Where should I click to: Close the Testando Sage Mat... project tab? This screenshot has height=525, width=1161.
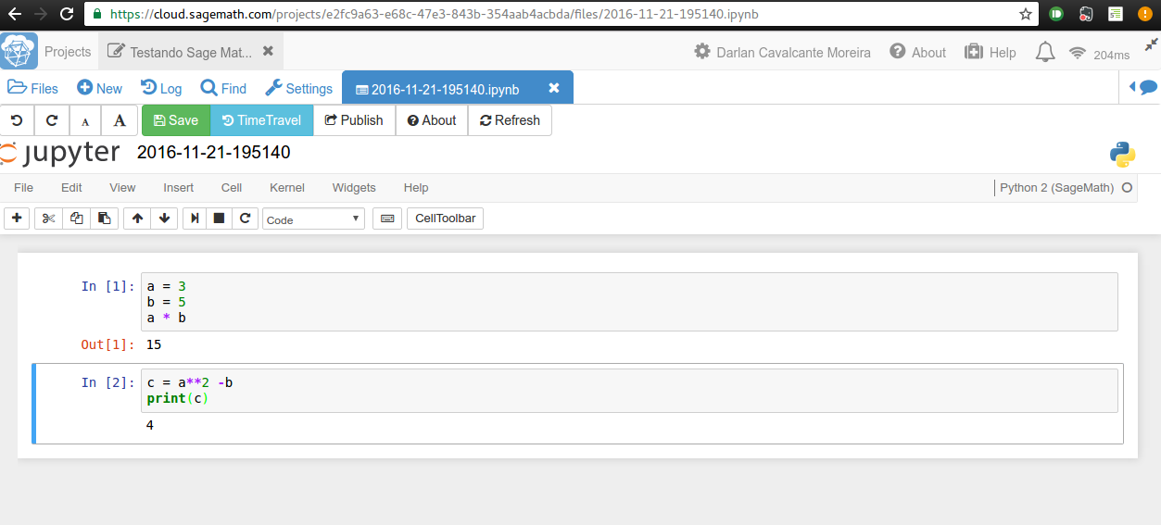pos(268,52)
